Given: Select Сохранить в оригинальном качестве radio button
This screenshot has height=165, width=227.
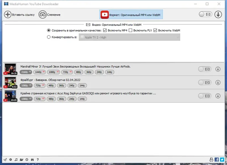Looking at the screenshot, I should (x=49, y=30).
